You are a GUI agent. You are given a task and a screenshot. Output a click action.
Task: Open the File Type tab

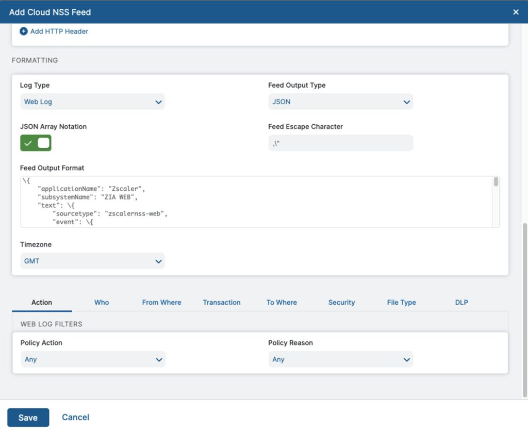point(401,303)
